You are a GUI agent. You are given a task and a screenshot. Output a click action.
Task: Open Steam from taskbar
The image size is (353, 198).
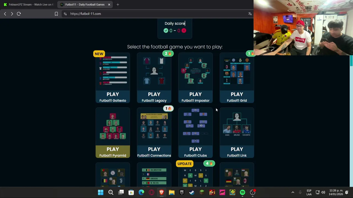click(x=192, y=192)
